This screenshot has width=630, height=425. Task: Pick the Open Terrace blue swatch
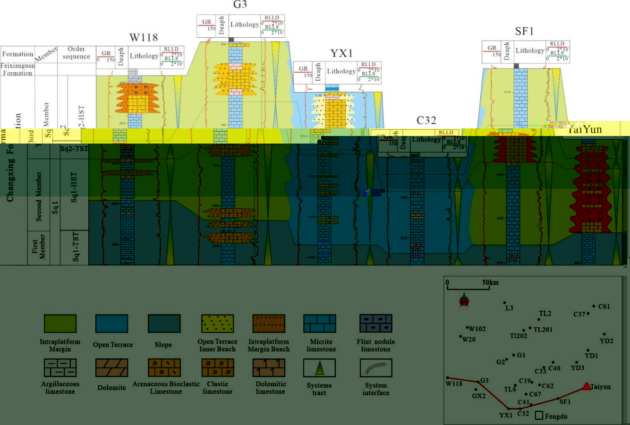tap(111, 324)
